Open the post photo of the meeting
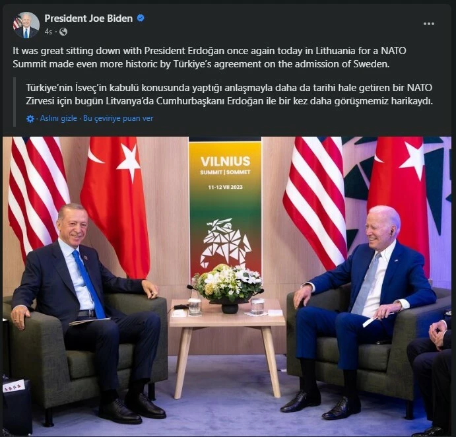The height and width of the screenshot is (437, 456). click(x=227, y=286)
